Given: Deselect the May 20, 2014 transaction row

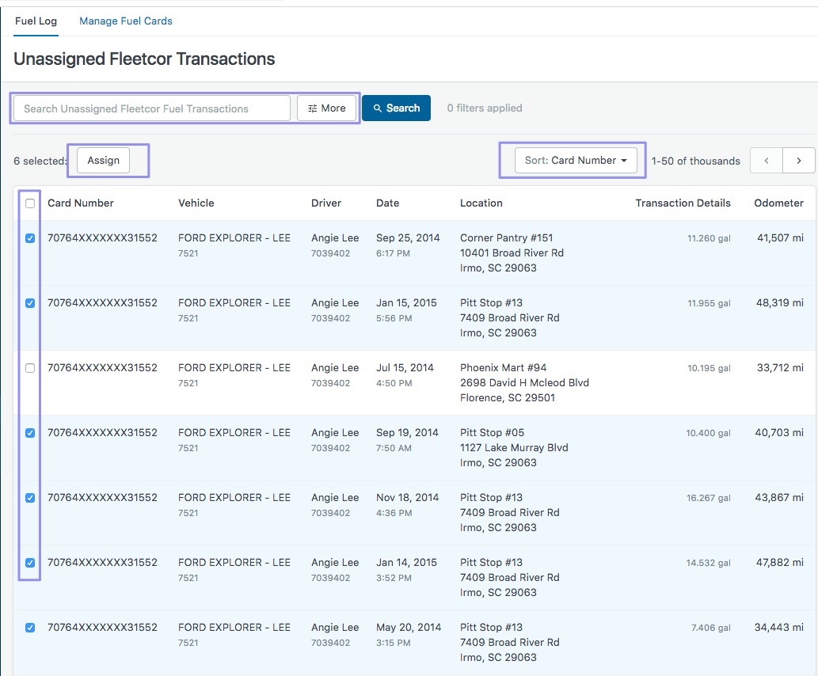Looking at the screenshot, I should tap(30, 628).
